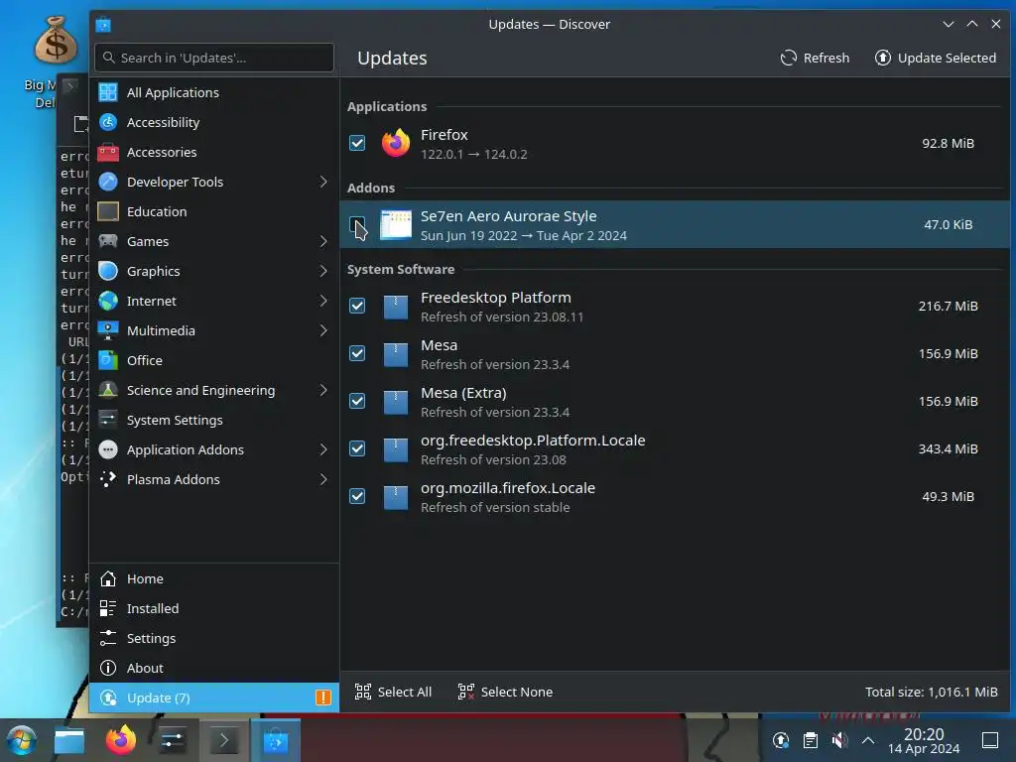Click the Internet globe icon
Viewport: 1016px width, 762px height.
click(108, 301)
